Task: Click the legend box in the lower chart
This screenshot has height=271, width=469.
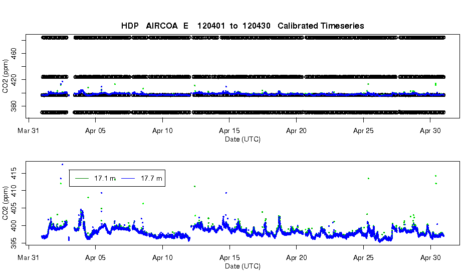Action: 117,178
